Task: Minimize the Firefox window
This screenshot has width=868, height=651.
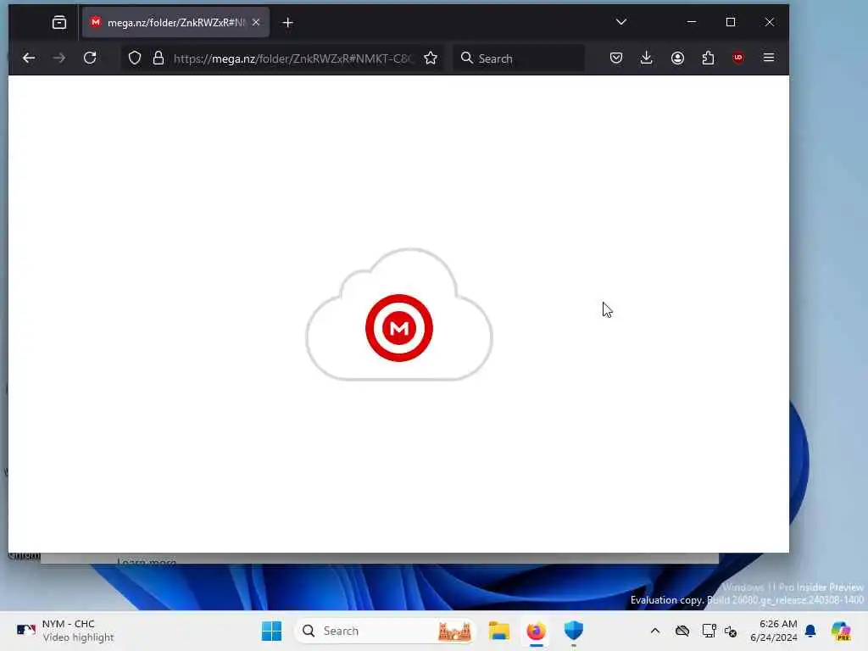Action: pyautogui.click(x=692, y=22)
